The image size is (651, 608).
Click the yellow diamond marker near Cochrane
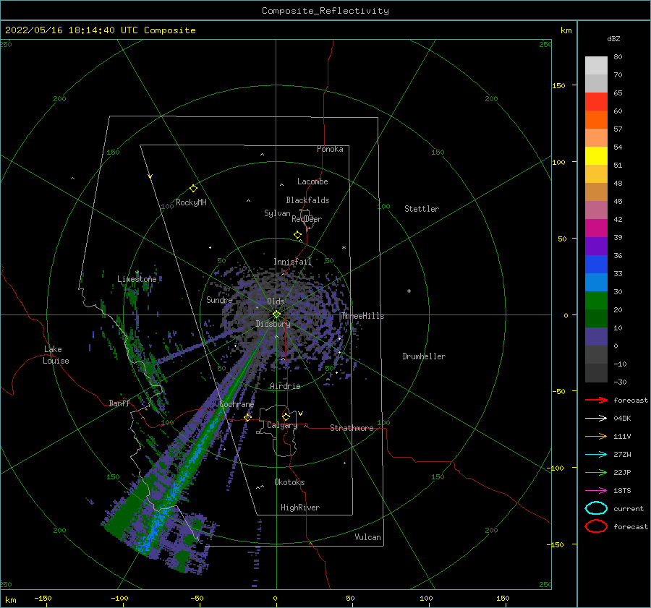247,417
